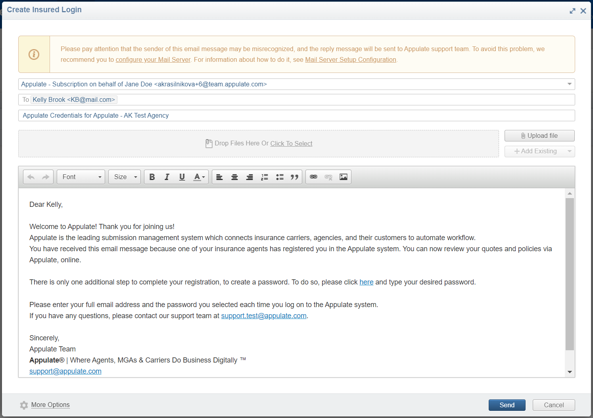Open the configure your Mail Server link
The width and height of the screenshot is (593, 418).
click(153, 60)
